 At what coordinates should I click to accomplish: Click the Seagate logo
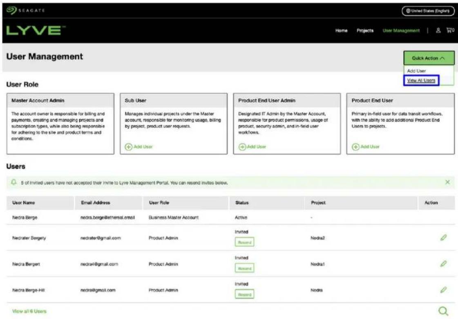(25, 10)
